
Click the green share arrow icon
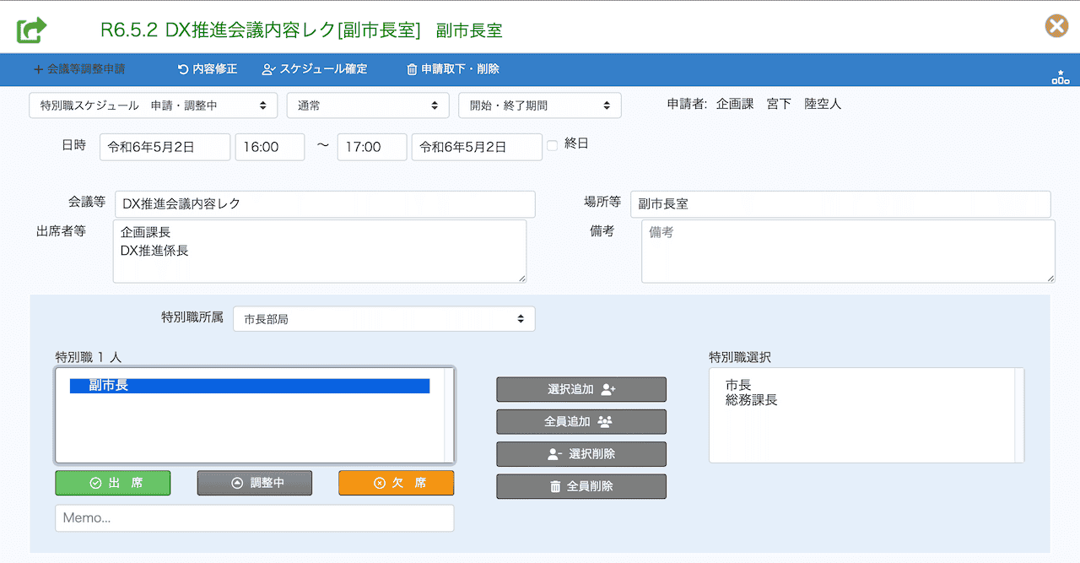31,30
